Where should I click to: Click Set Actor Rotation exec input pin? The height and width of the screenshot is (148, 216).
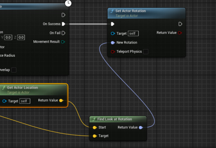(x=112, y=24)
